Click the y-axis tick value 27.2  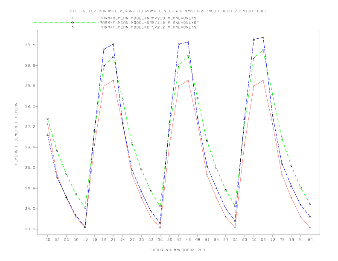tap(29, 127)
